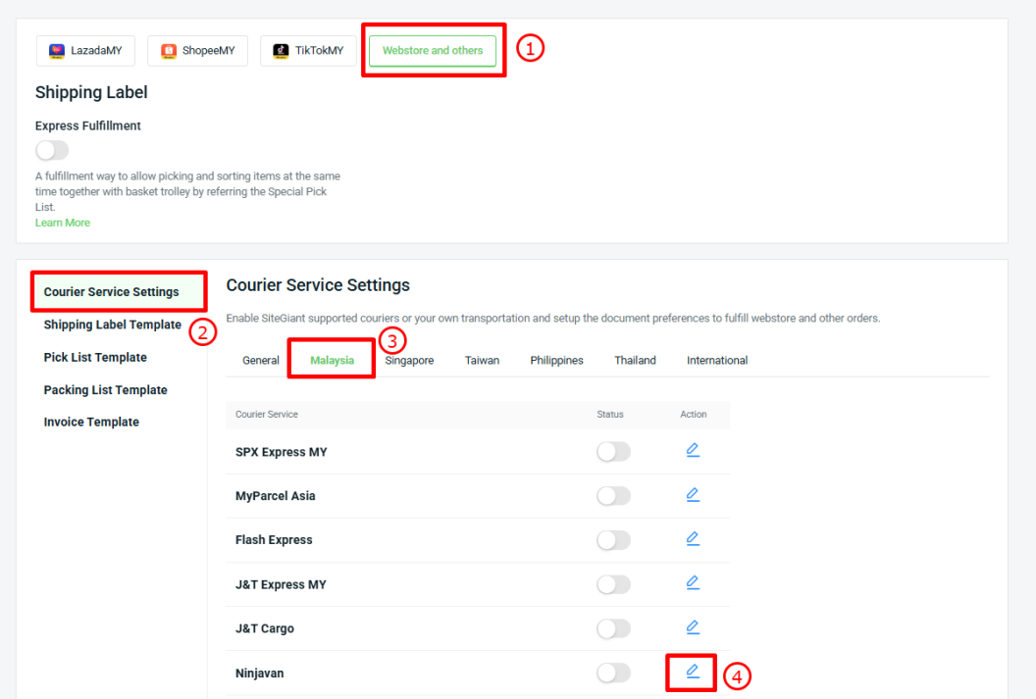Toggle the Express Fulfillment switch
The width and height of the screenshot is (1036, 699).
click(52, 150)
